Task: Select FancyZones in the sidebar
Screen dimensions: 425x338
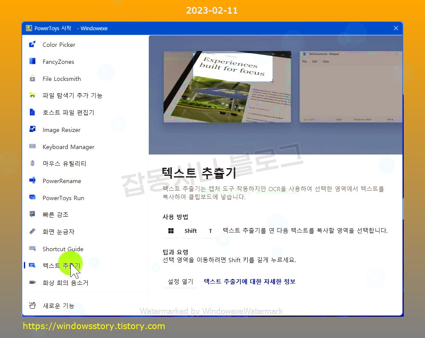Action: click(x=58, y=62)
